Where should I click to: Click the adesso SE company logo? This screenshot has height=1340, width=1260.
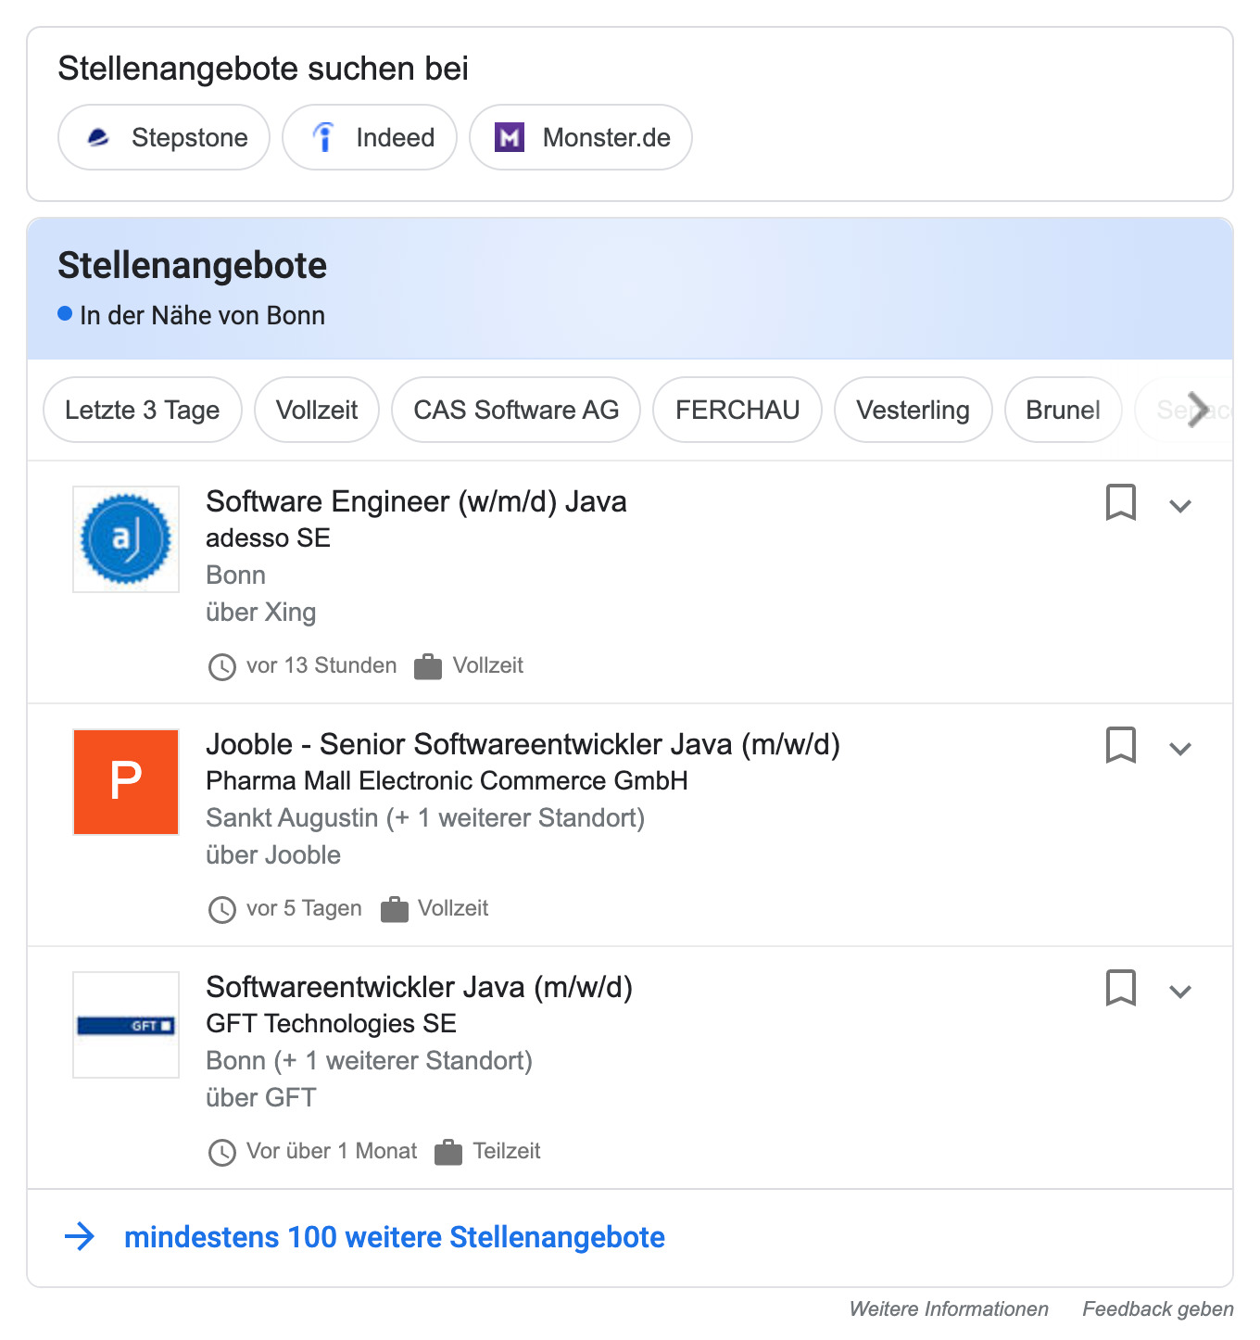tap(126, 539)
